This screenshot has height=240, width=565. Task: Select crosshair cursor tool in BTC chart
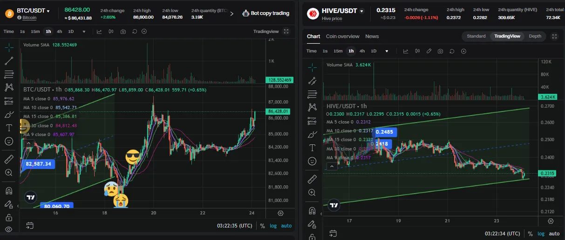[x=9, y=47]
